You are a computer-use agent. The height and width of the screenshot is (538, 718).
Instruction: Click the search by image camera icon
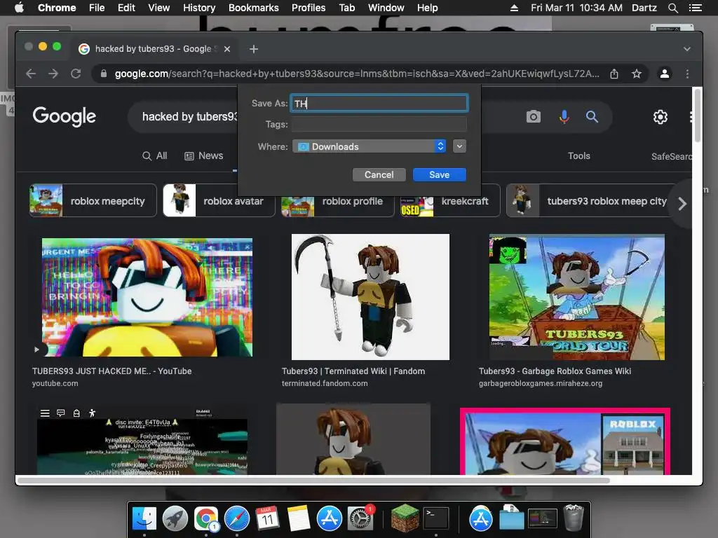tap(534, 117)
